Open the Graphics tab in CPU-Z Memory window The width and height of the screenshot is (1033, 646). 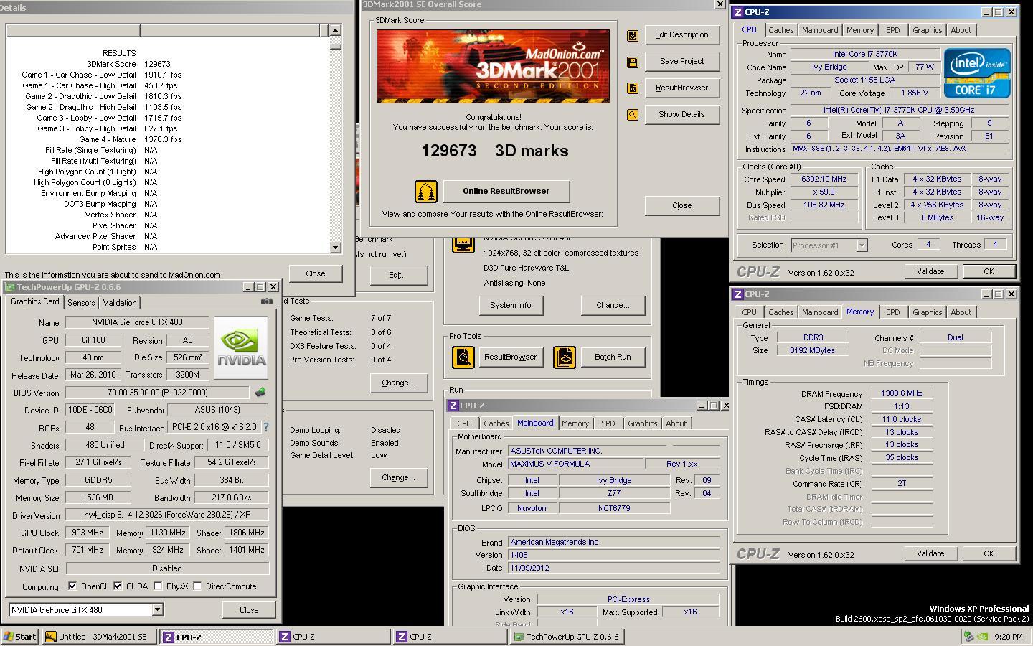click(927, 312)
